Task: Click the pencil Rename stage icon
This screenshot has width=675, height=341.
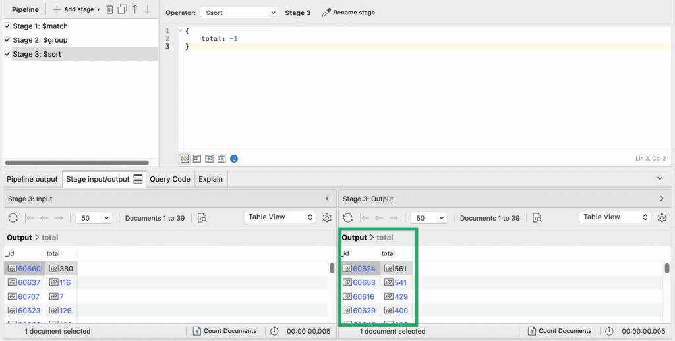Action: click(x=326, y=13)
